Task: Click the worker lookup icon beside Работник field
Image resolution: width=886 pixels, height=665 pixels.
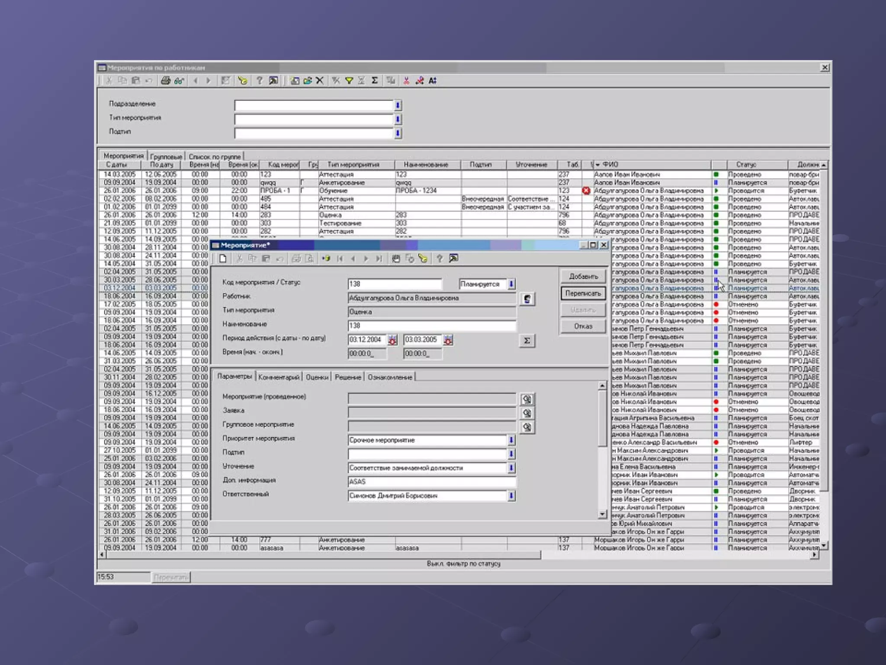Action: click(x=527, y=299)
